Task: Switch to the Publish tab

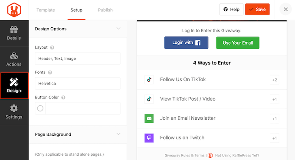Action: (x=105, y=10)
